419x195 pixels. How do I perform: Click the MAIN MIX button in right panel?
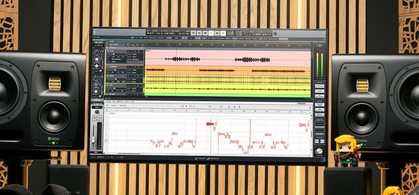320,132
